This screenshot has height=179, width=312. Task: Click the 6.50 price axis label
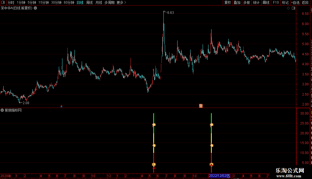coord(305,14)
